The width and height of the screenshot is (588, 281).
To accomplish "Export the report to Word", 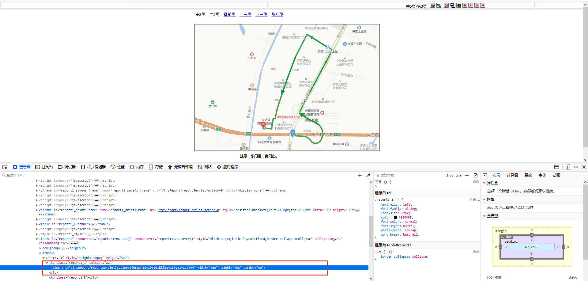I will point(453,5).
